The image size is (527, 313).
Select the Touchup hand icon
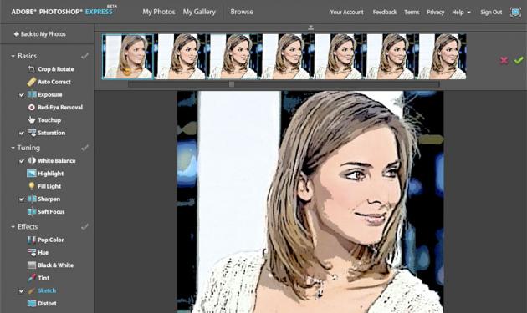point(32,119)
